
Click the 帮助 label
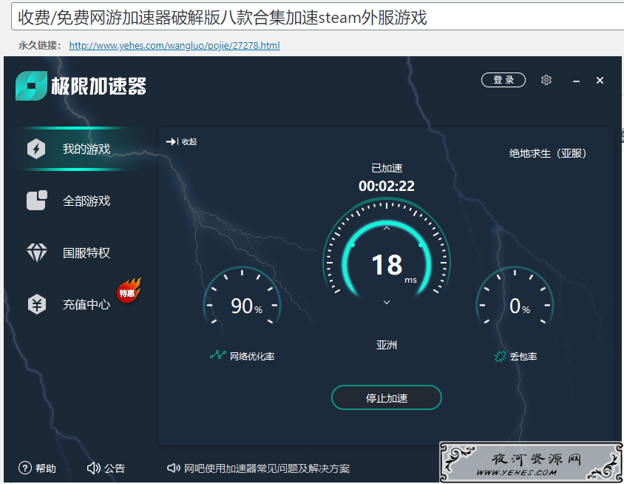click(x=45, y=468)
